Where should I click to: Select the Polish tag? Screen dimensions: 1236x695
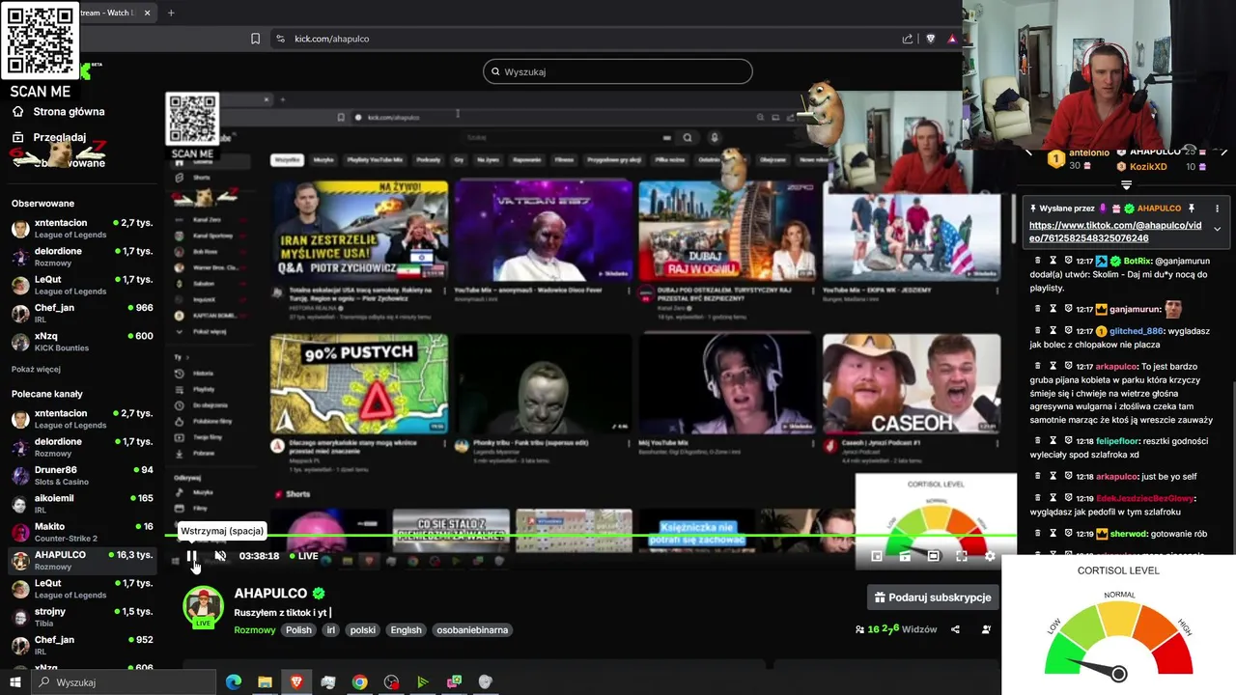pos(298,630)
